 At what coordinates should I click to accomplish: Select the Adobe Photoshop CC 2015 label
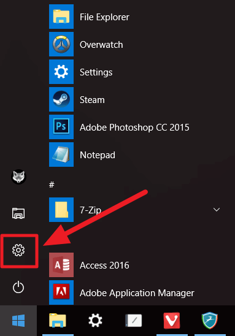pyautogui.click(x=134, y=128)
